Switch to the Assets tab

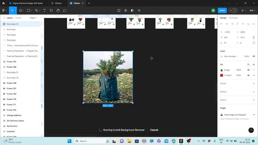[18, 18]
